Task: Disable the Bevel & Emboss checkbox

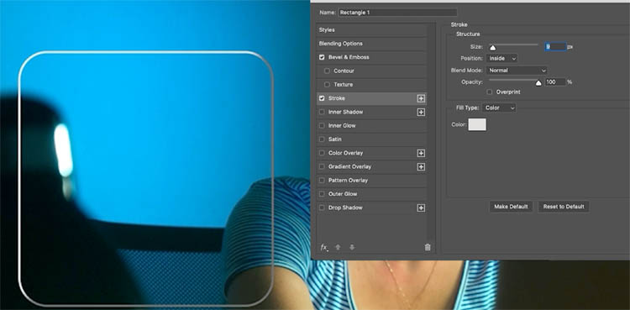Action: (322, 57)
